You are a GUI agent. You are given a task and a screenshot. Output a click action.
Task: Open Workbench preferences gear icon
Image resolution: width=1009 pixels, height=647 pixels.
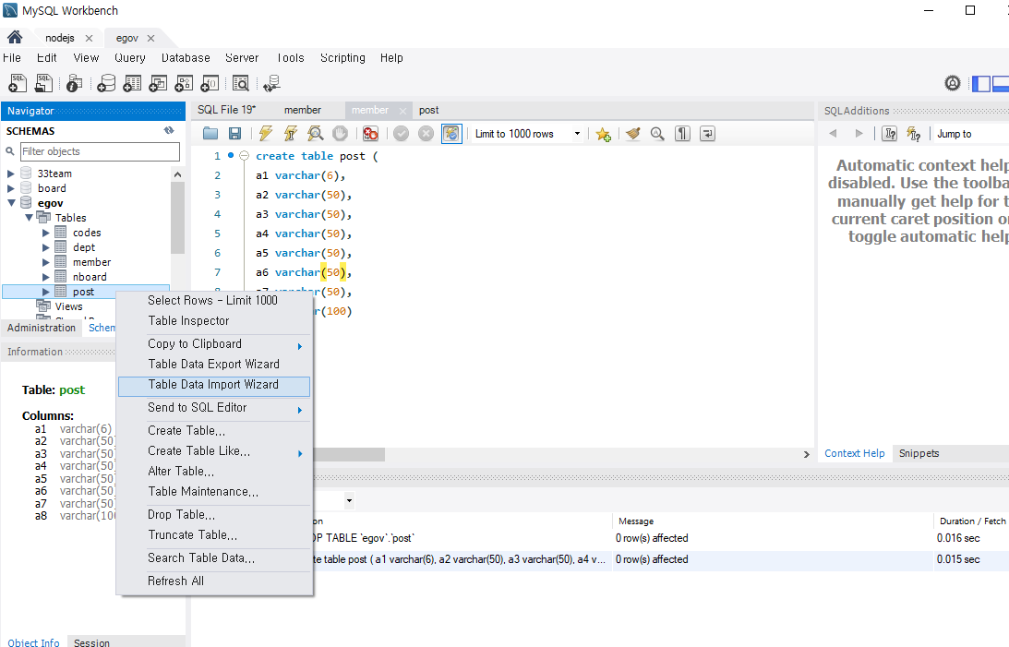coord(953,83)
